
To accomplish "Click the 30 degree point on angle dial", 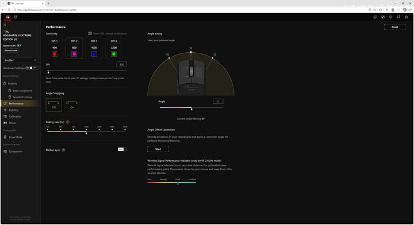I will tap(213, 58).
